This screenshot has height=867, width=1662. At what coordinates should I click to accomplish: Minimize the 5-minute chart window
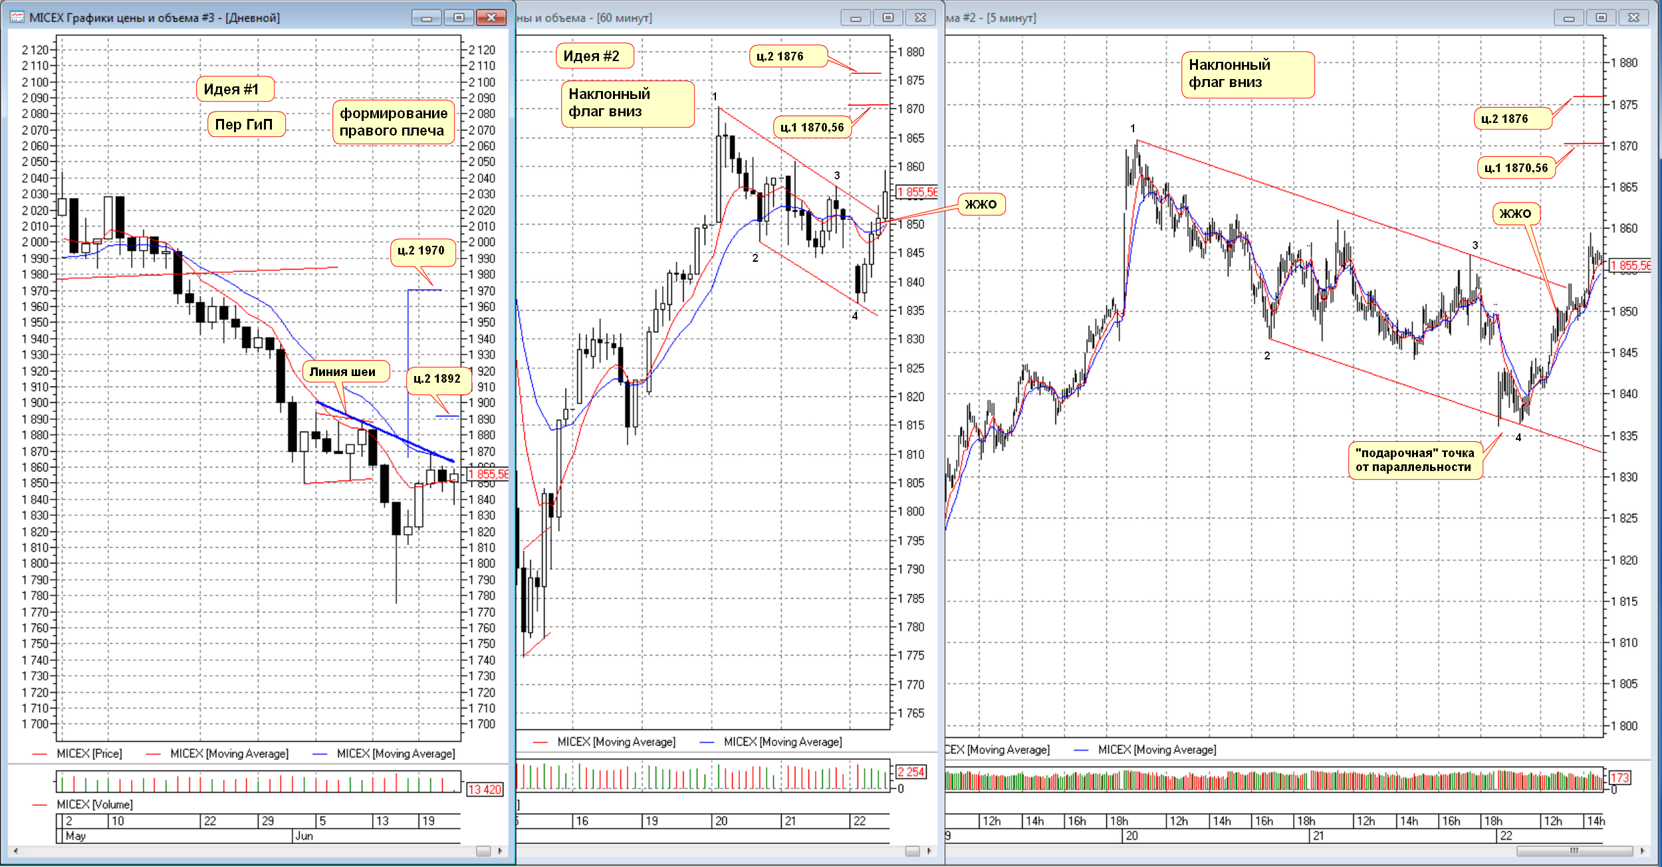1569,18
